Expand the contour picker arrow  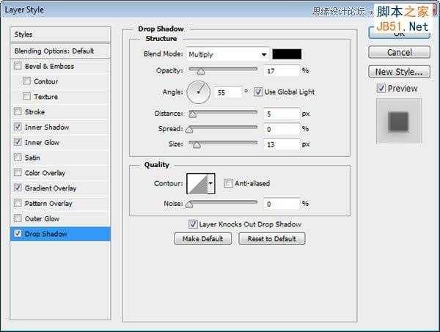coord(210,184)
